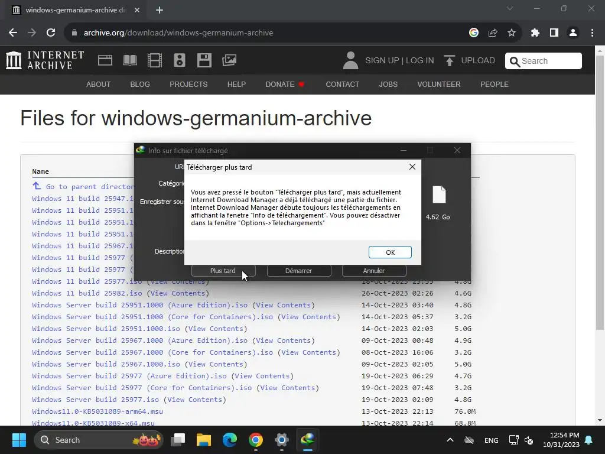Open the Chrome three-dot menu
The width and height of the screenshot is (605, 454).
(592, 33)
